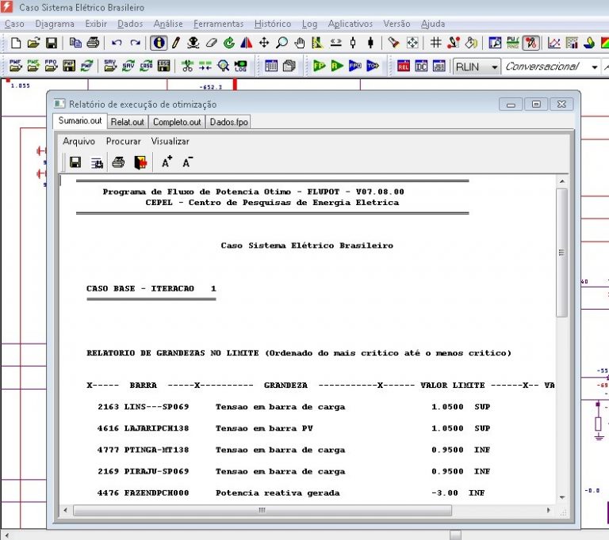
Task: Expand the Conversacional combo box
Action: [x=595, y=67]
